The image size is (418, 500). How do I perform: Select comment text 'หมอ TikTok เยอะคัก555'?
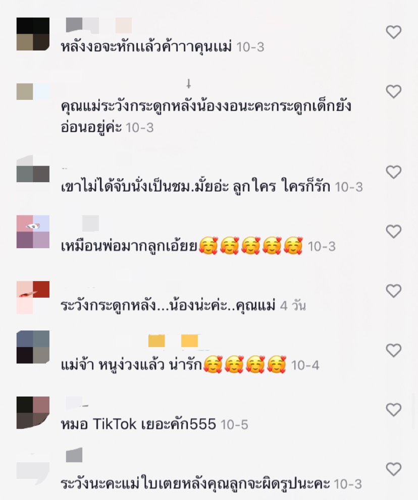138,424
